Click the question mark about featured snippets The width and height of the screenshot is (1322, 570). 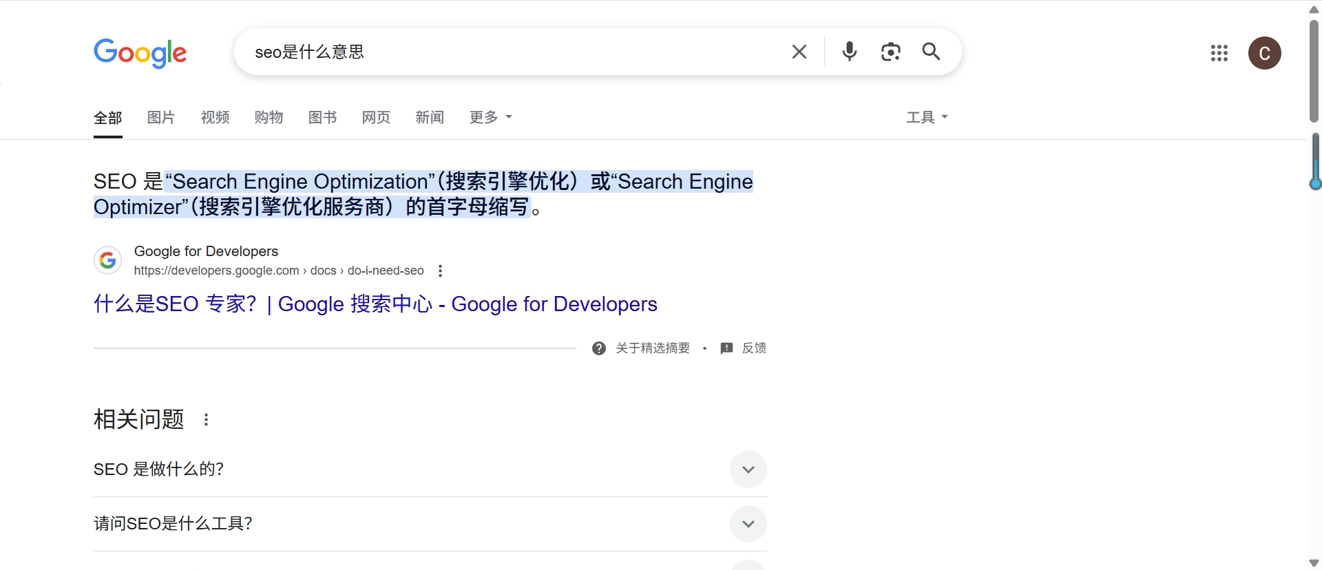(x=599, y=348)
